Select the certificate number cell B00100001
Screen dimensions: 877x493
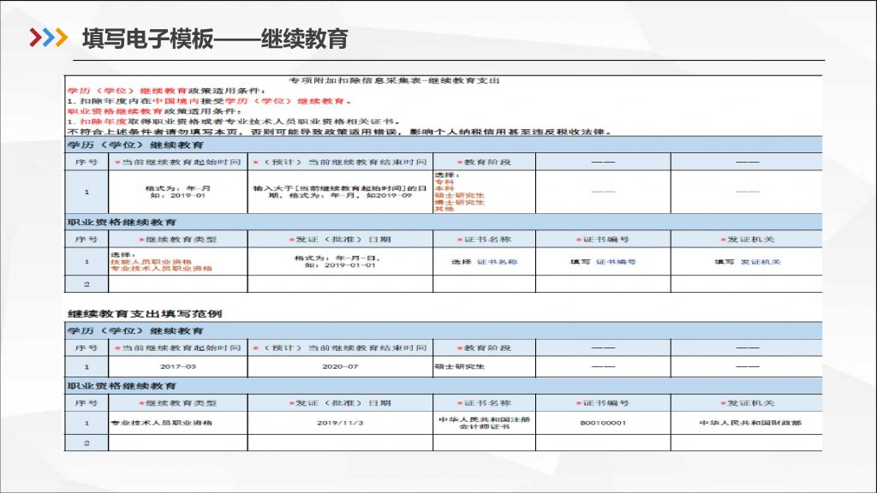(603, 423)
